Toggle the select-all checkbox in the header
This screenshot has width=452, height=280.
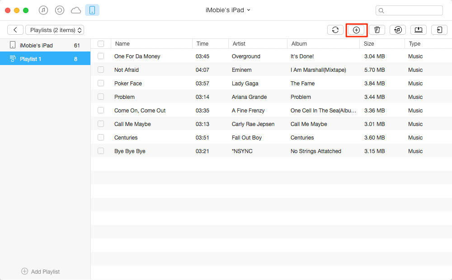coord(101,44)
